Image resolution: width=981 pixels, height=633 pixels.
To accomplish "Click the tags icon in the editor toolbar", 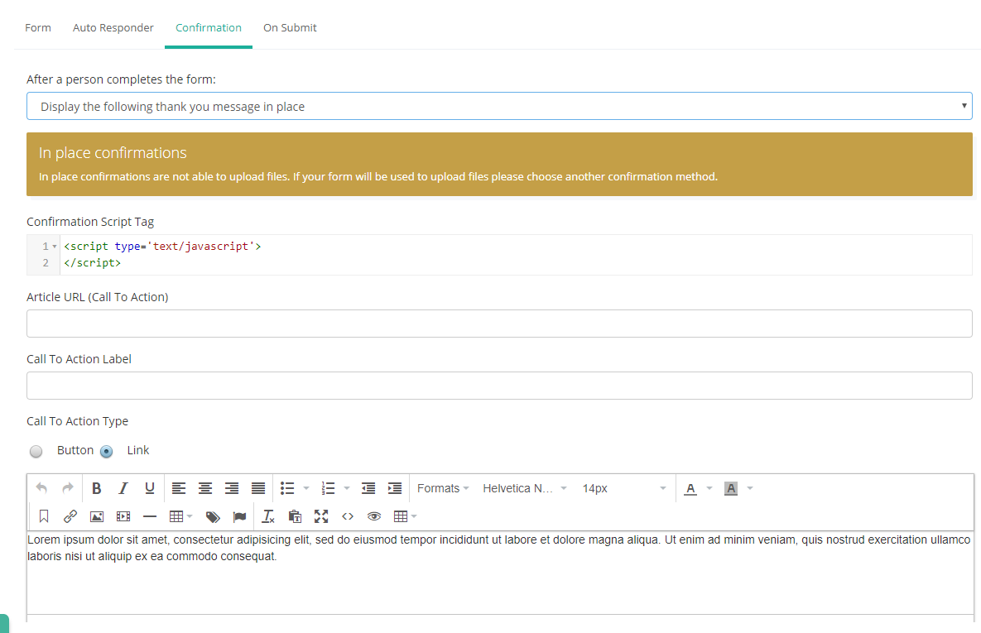I will pos(213,516).
